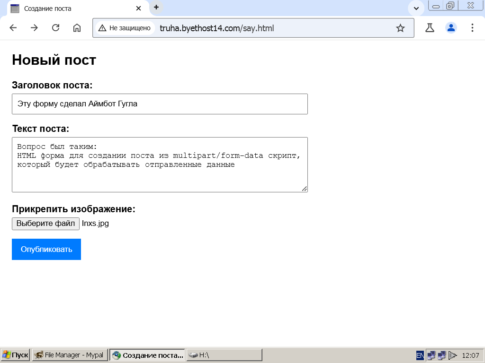Click the textarea resize handle corner
Screen dimensions: 485x363
[305, 189]
